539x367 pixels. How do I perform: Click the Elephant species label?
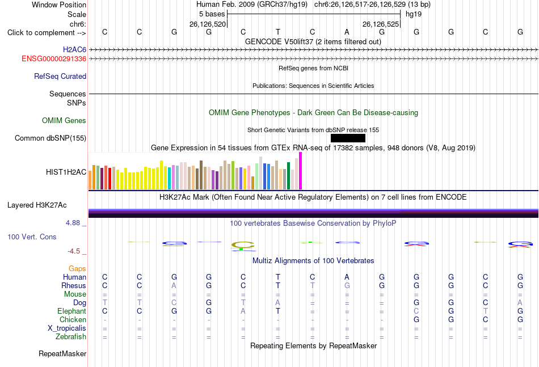click(72, 311)
